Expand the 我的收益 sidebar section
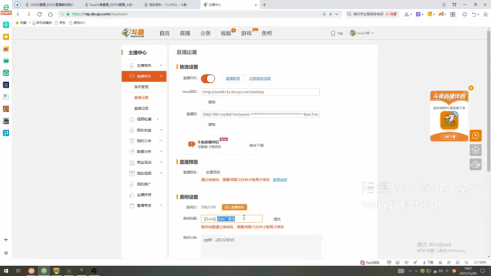 161,130
